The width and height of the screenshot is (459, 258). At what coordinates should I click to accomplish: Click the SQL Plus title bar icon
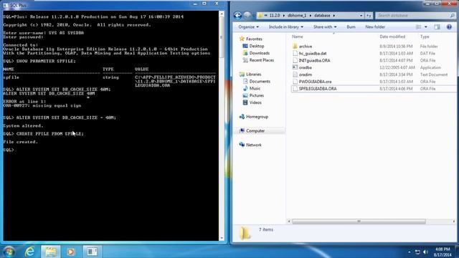click(x=6, y=5)
